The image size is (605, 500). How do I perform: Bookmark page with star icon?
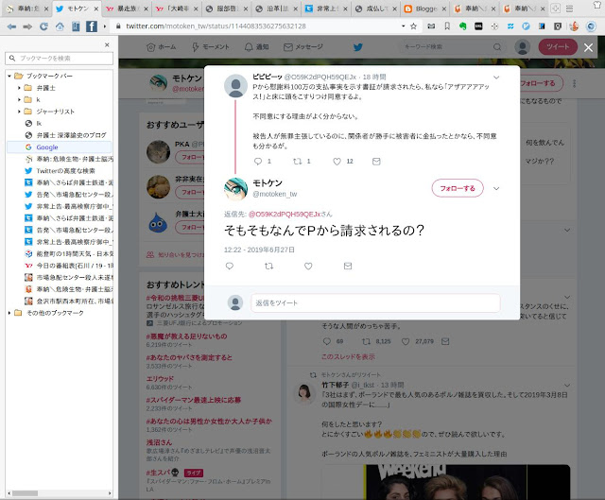coord(414,26)
